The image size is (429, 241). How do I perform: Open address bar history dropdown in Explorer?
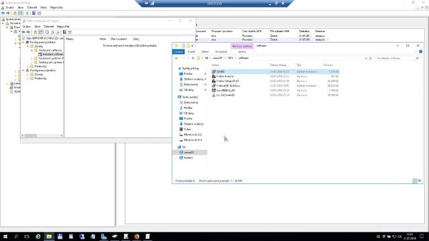pyautogui.click(x=366, y=58)
